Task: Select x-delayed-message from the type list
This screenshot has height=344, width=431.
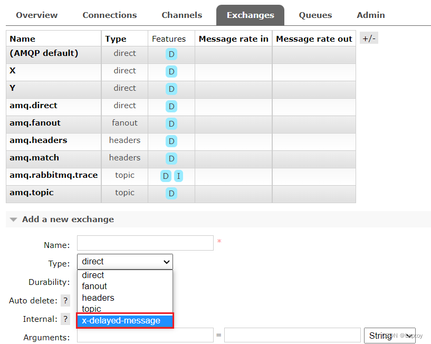Action: coord(125,321)
